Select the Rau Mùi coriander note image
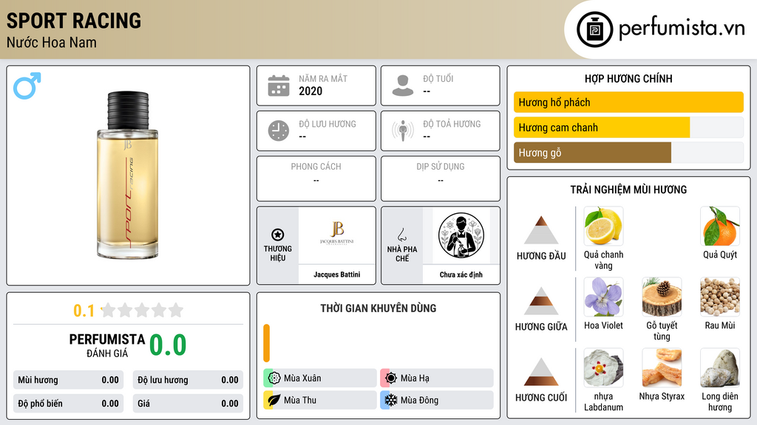Viewport: 757px width, 425px height. point(720,297)
